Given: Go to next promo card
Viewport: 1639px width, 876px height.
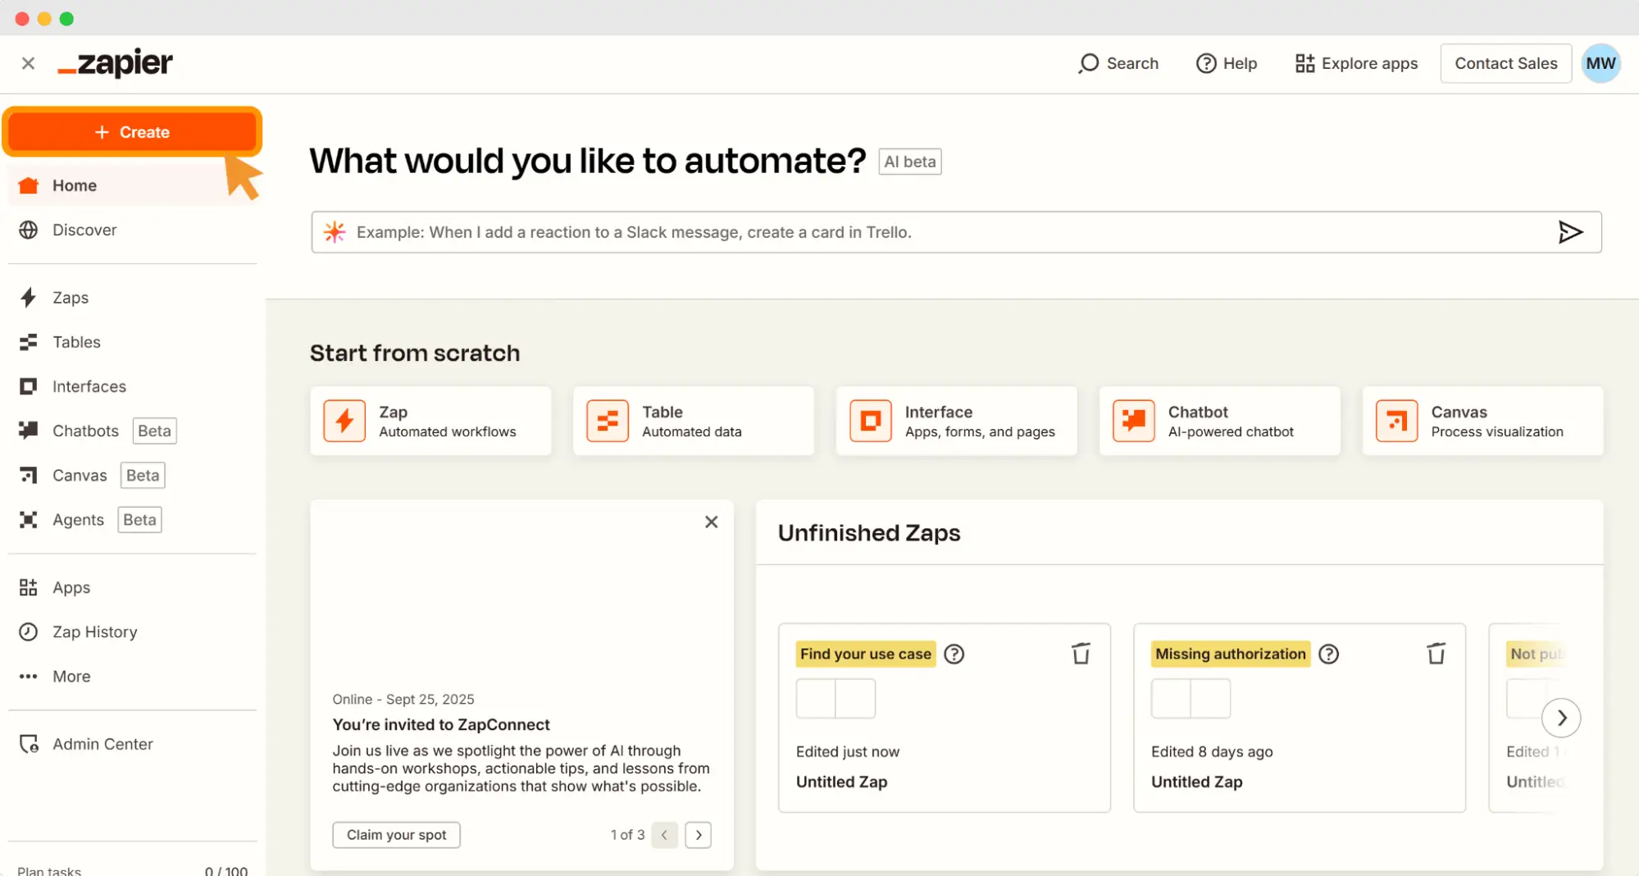Looking at the screenshot, I should click(699, 835).
